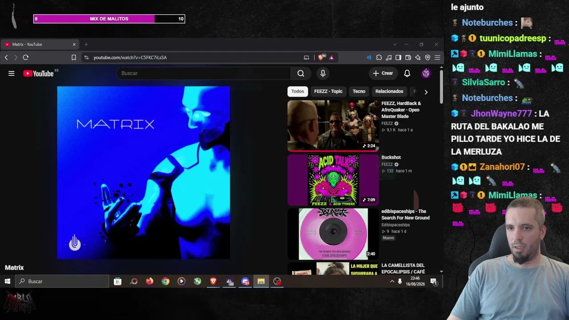Viewport: 569px width, 320px height.
Task: Launch Firefox from the taskbar
Action: 149,281
